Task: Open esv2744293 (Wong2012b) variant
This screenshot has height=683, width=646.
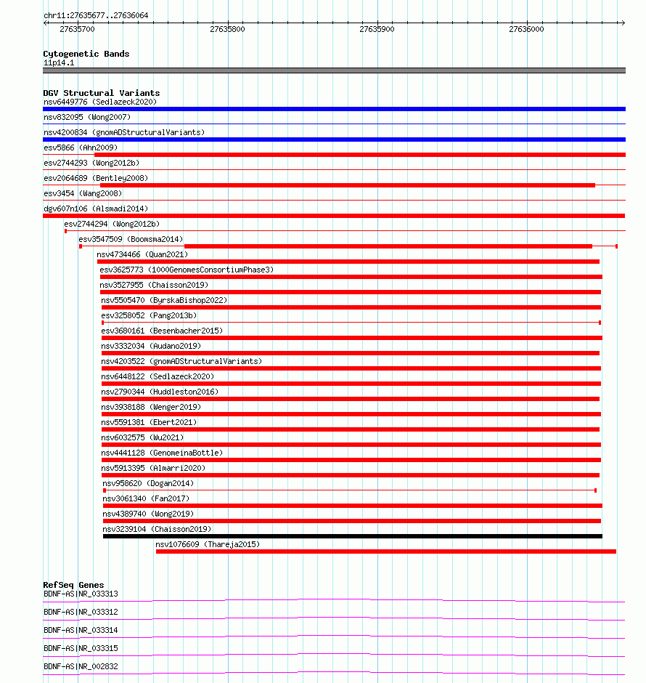Action: 91,163
